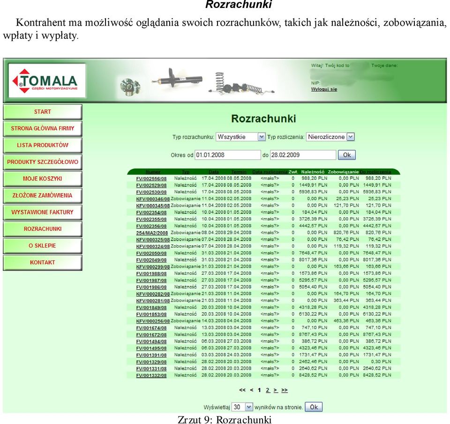Select ROZRACHUNKI in sidebar menu
The image size is (450, 424).
[x=43, y=229]
